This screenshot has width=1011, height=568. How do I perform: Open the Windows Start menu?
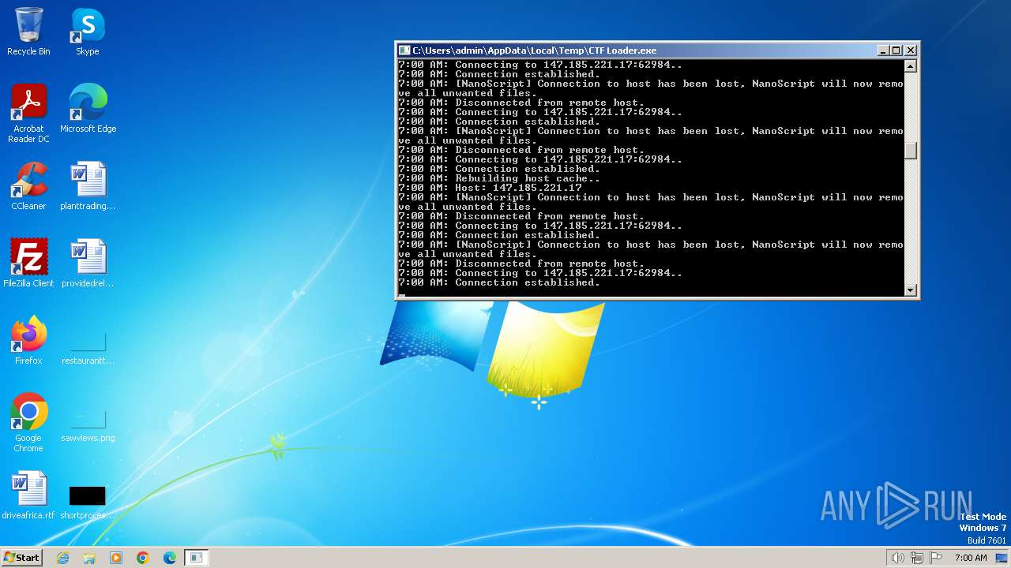pyautogui.click(x=21, y=557)
